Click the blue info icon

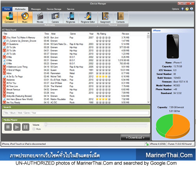point(192,9)
